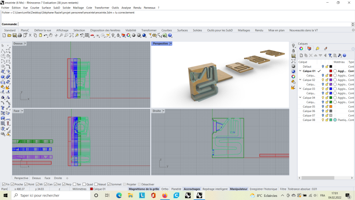Enable the Tan object snap checkbox

(x=74, y=184)
